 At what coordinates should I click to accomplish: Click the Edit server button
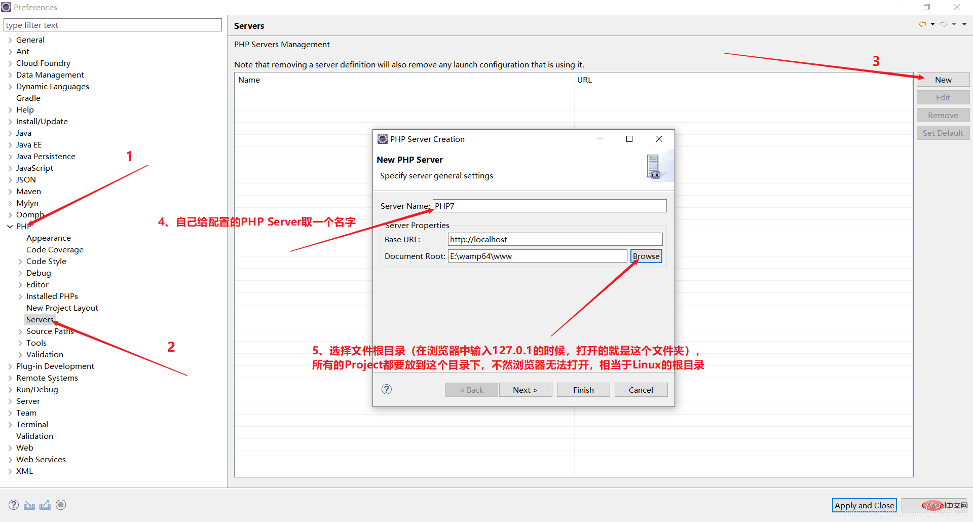943,97
